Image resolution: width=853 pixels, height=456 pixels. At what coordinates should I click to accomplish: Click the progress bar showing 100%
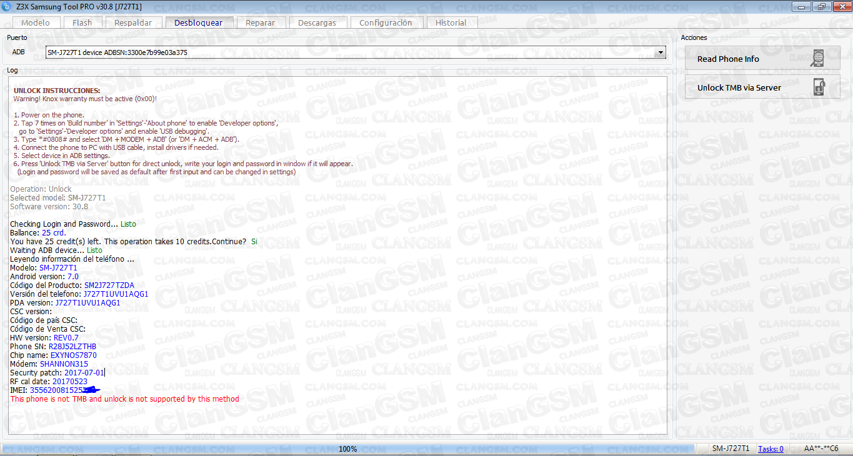click(x=347, y=449)
